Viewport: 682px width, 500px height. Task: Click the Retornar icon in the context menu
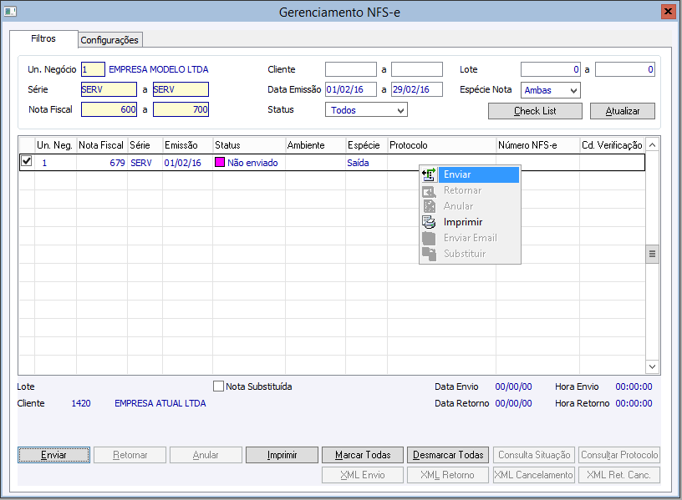(429, 190)
